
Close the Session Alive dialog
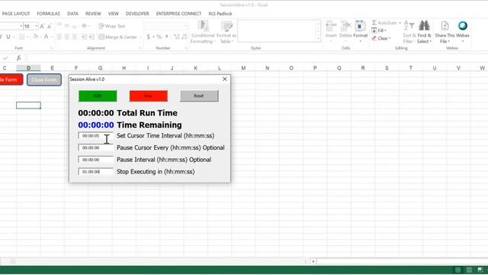pyautogui.click(x=225, y=79)
